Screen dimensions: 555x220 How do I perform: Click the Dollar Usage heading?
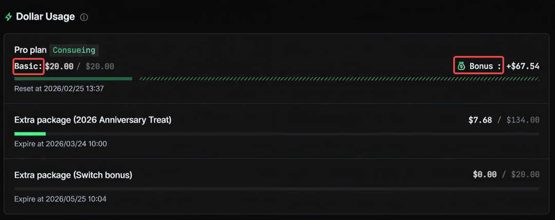(45, 17)
